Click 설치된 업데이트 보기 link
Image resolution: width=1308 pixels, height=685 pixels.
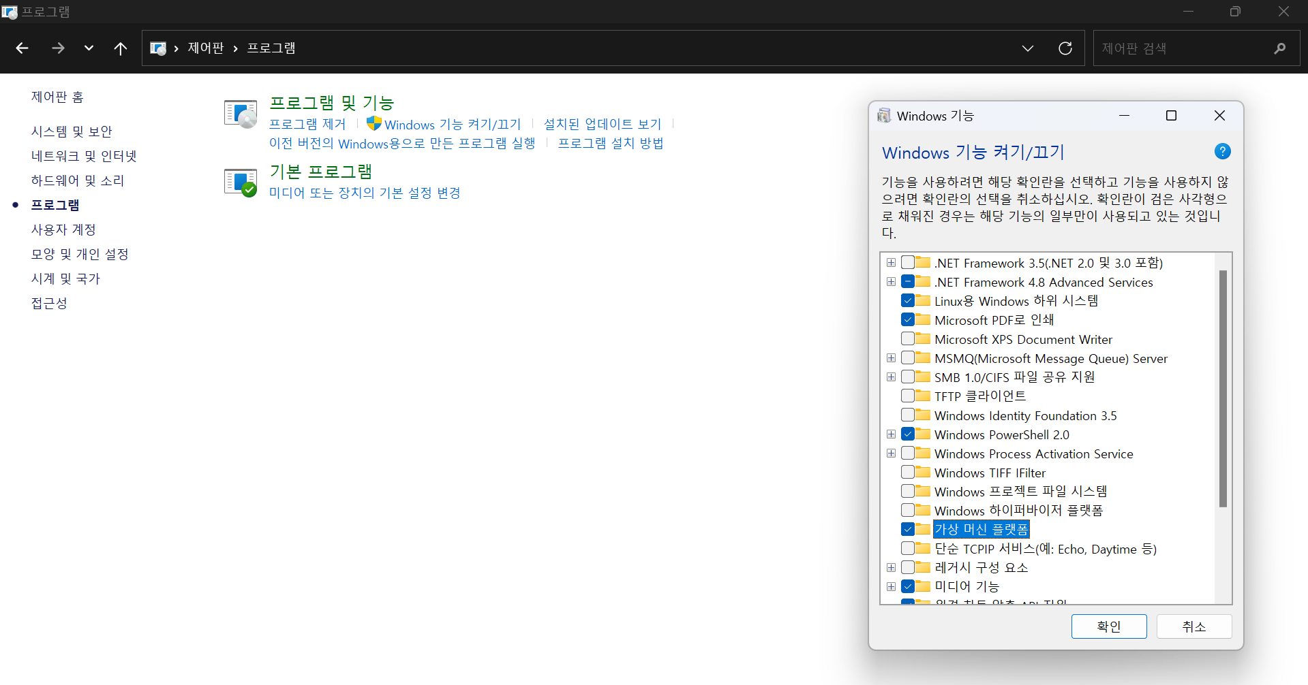(603, 124)
